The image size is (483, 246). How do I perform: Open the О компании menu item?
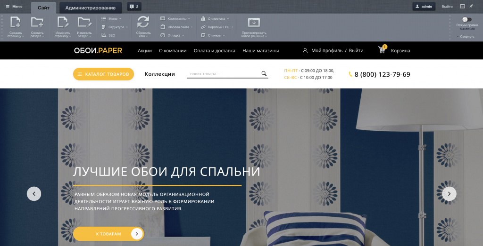pyautogui.click(x=173, y=51)
